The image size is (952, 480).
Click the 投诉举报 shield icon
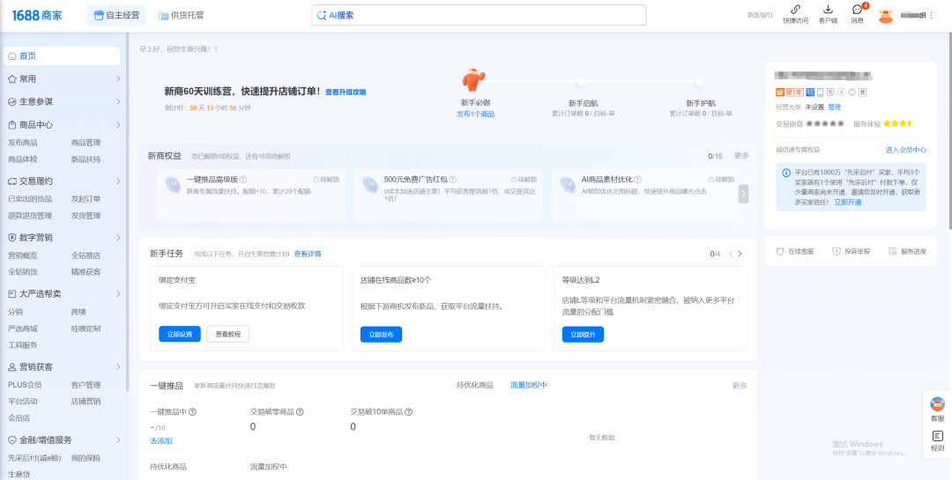[x=837, y=251]
